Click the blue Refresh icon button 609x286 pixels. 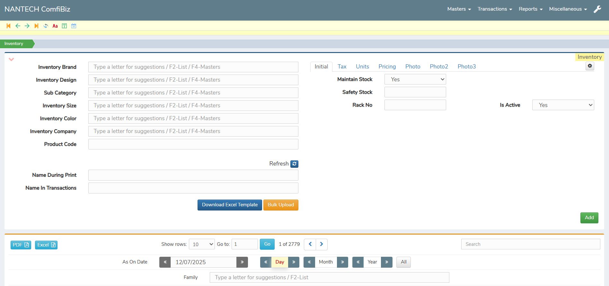(x=294, y=164)
